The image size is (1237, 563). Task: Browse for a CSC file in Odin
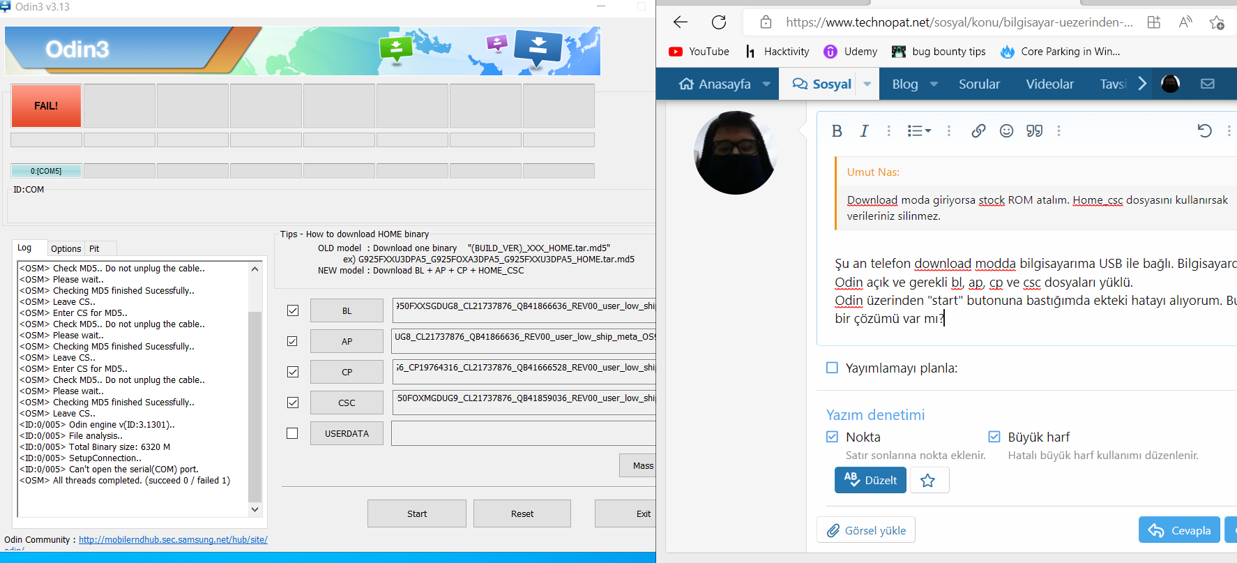pos(347,403)
